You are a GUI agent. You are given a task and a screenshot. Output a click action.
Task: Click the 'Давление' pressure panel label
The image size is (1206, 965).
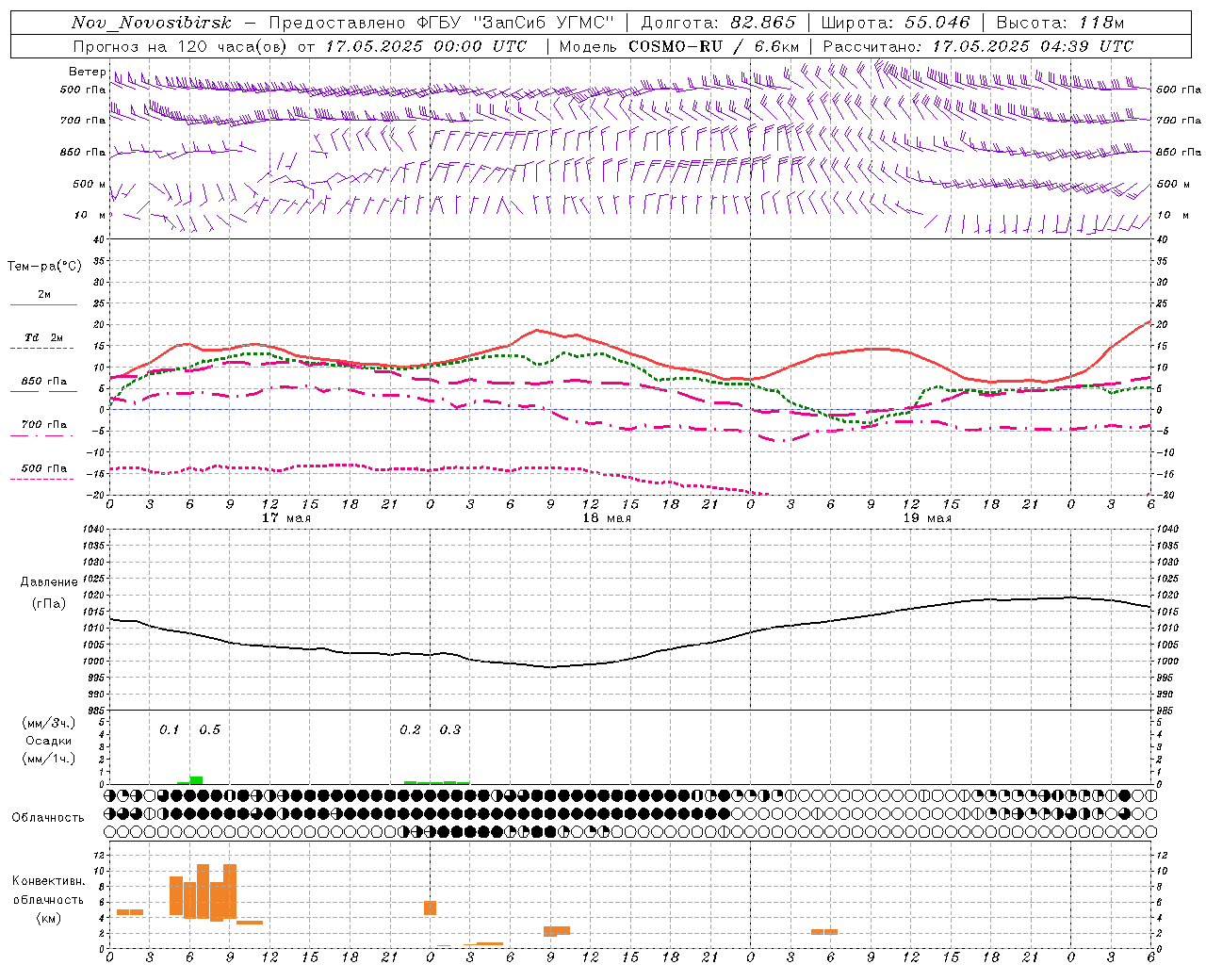[x=49, y=582]
